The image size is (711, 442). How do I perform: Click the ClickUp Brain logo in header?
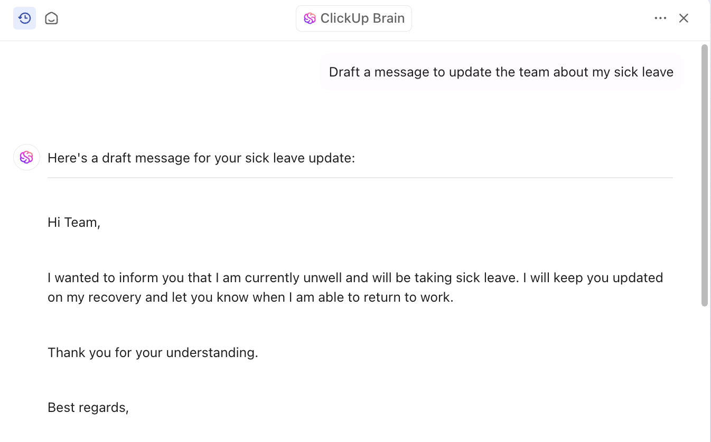pyautogui.click(x=310, y=18)
